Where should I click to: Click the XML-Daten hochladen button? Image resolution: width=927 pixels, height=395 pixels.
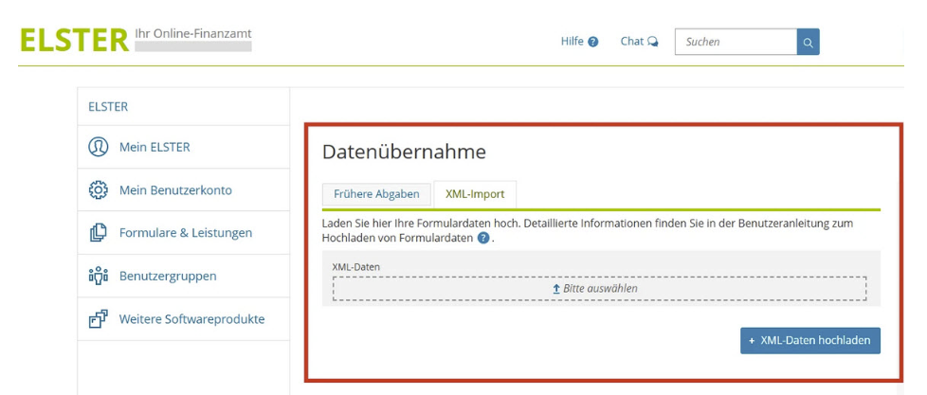point(810,341)
